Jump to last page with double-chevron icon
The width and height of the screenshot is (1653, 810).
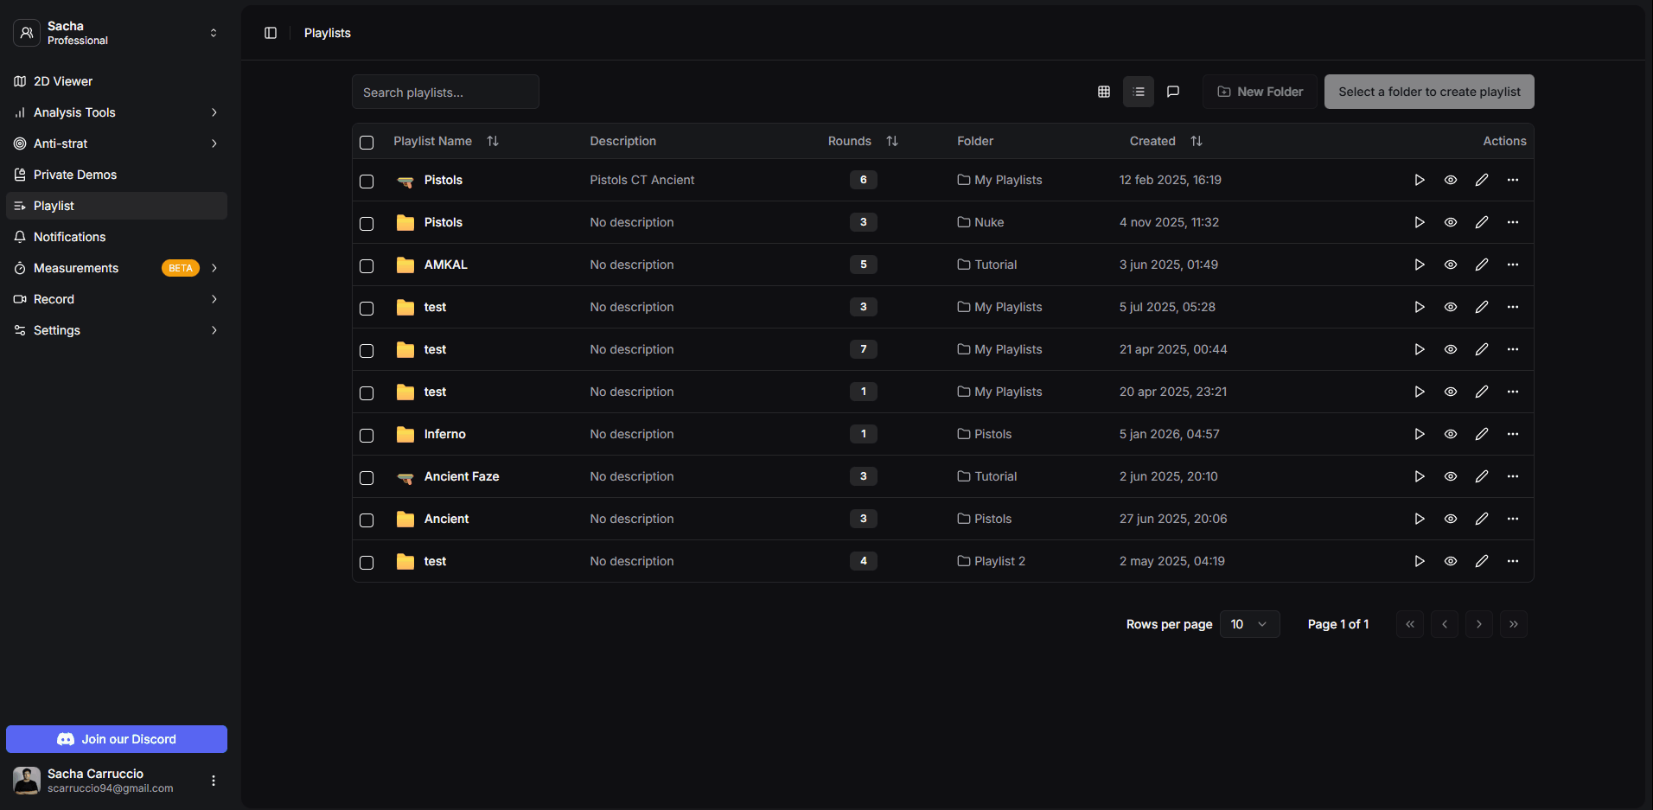1513,623
